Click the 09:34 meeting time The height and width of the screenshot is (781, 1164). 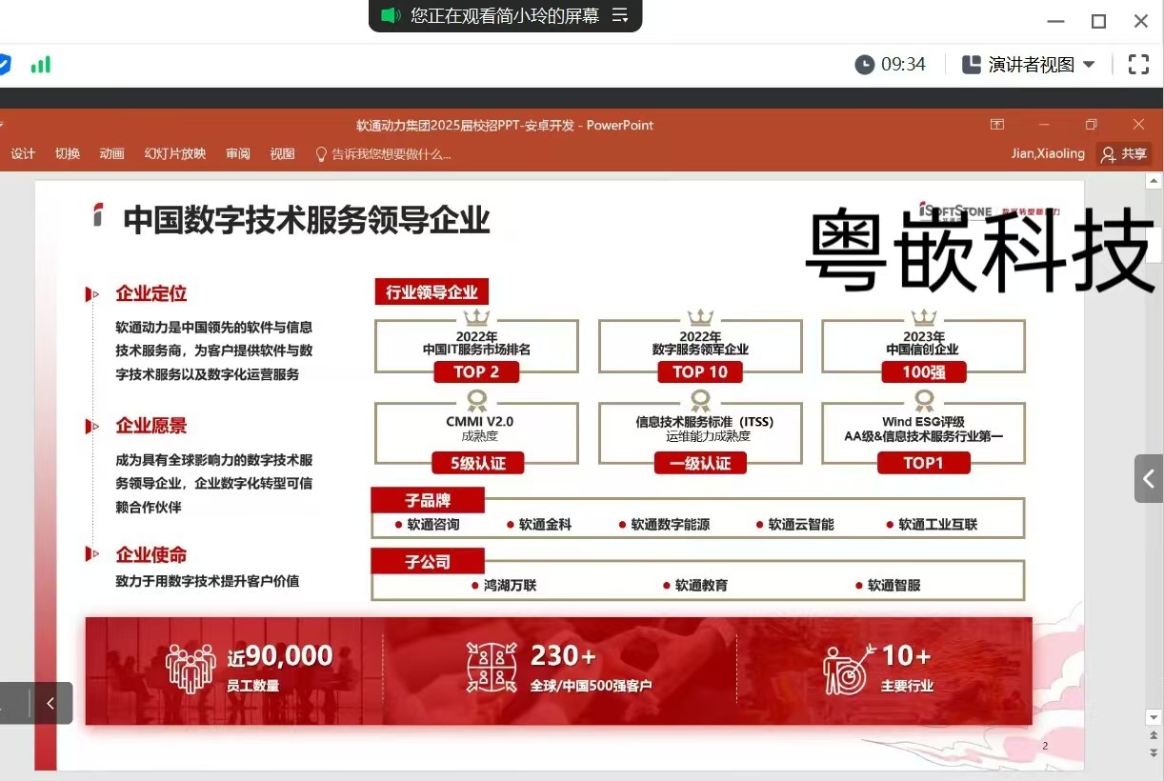(x=904, y=65)
